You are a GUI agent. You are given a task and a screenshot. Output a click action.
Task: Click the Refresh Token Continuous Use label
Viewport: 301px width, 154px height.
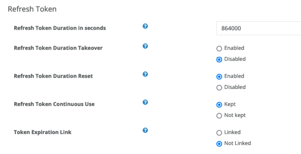54,104
